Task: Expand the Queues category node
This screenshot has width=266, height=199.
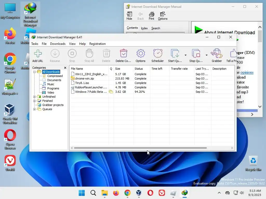Action: point(35,109)
